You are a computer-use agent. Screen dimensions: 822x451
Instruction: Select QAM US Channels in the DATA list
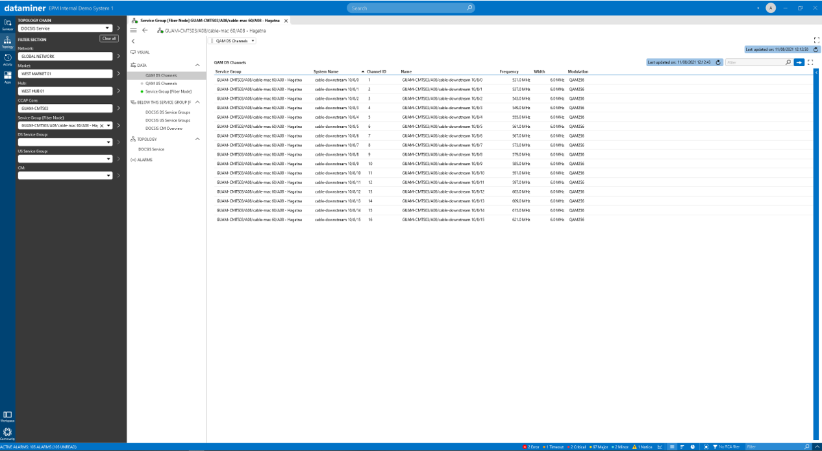pos(161,84)
